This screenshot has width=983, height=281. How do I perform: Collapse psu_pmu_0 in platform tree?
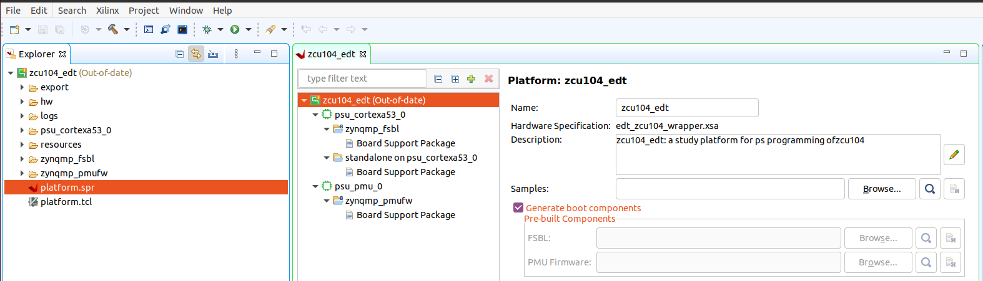pos(315,186)
